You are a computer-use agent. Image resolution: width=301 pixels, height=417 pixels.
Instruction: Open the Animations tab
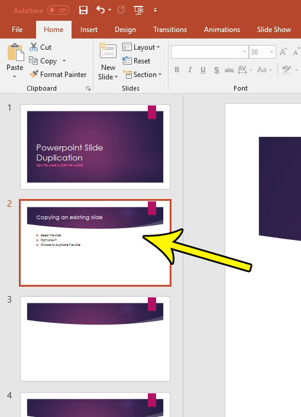point(222,30)
